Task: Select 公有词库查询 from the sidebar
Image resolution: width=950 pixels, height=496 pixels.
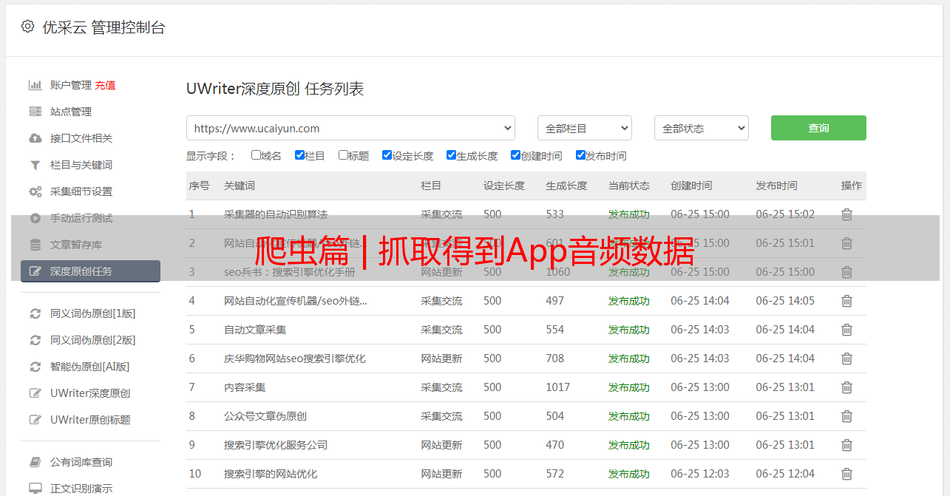Action: (x=81, y=462)
